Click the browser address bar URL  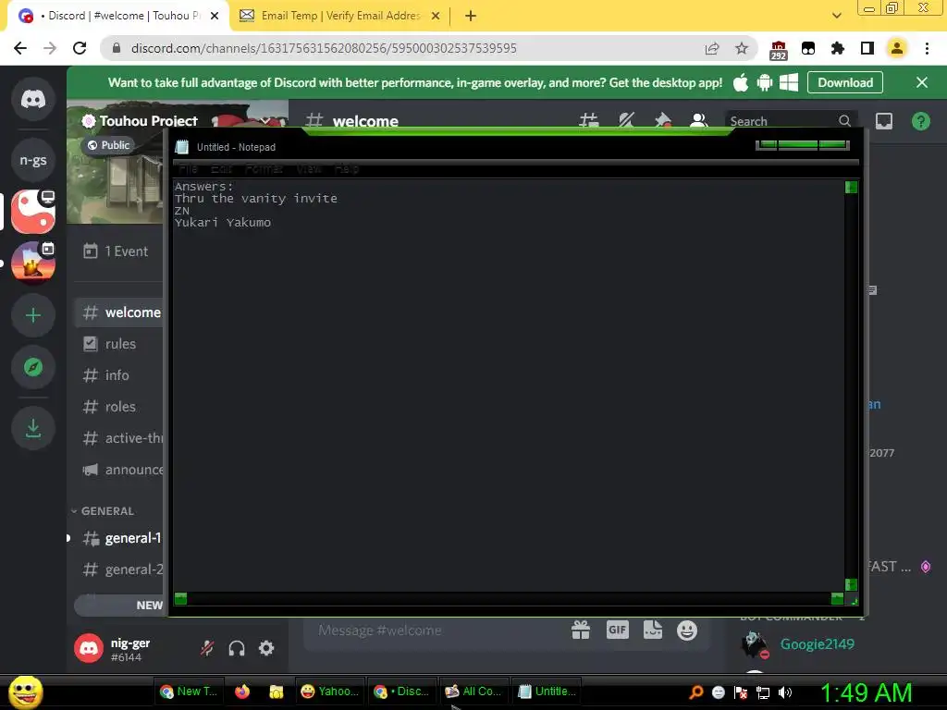click(324, 48)
